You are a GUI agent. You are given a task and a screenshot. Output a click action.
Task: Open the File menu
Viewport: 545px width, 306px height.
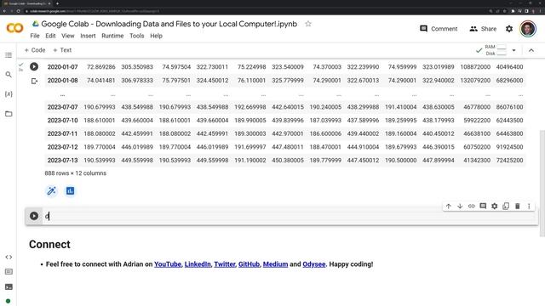pyautogui.click(x=35, y=36)
